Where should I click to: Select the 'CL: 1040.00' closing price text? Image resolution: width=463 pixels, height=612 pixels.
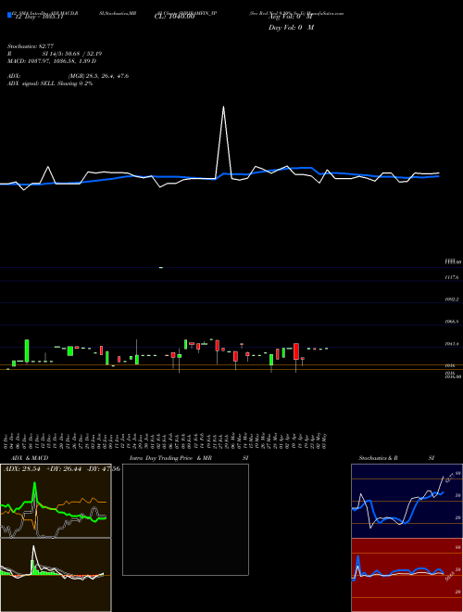tap(175, 18)
